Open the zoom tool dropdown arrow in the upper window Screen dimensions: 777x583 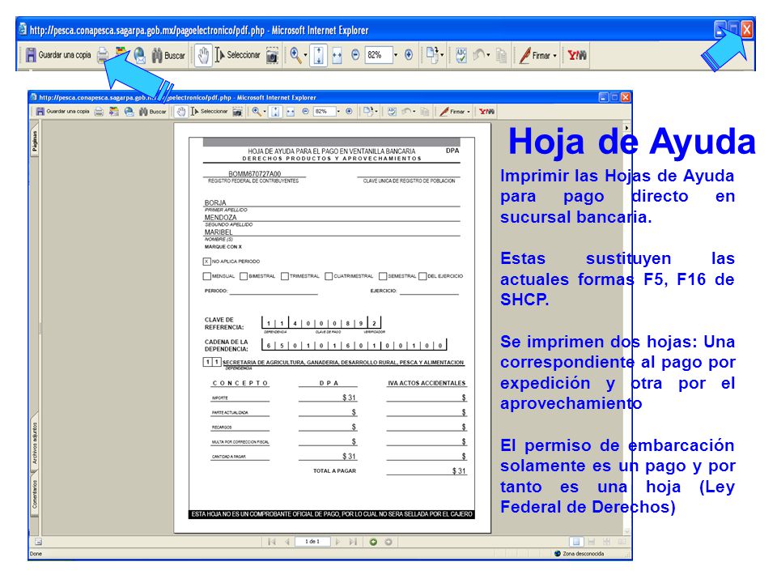tap(305, 56)
